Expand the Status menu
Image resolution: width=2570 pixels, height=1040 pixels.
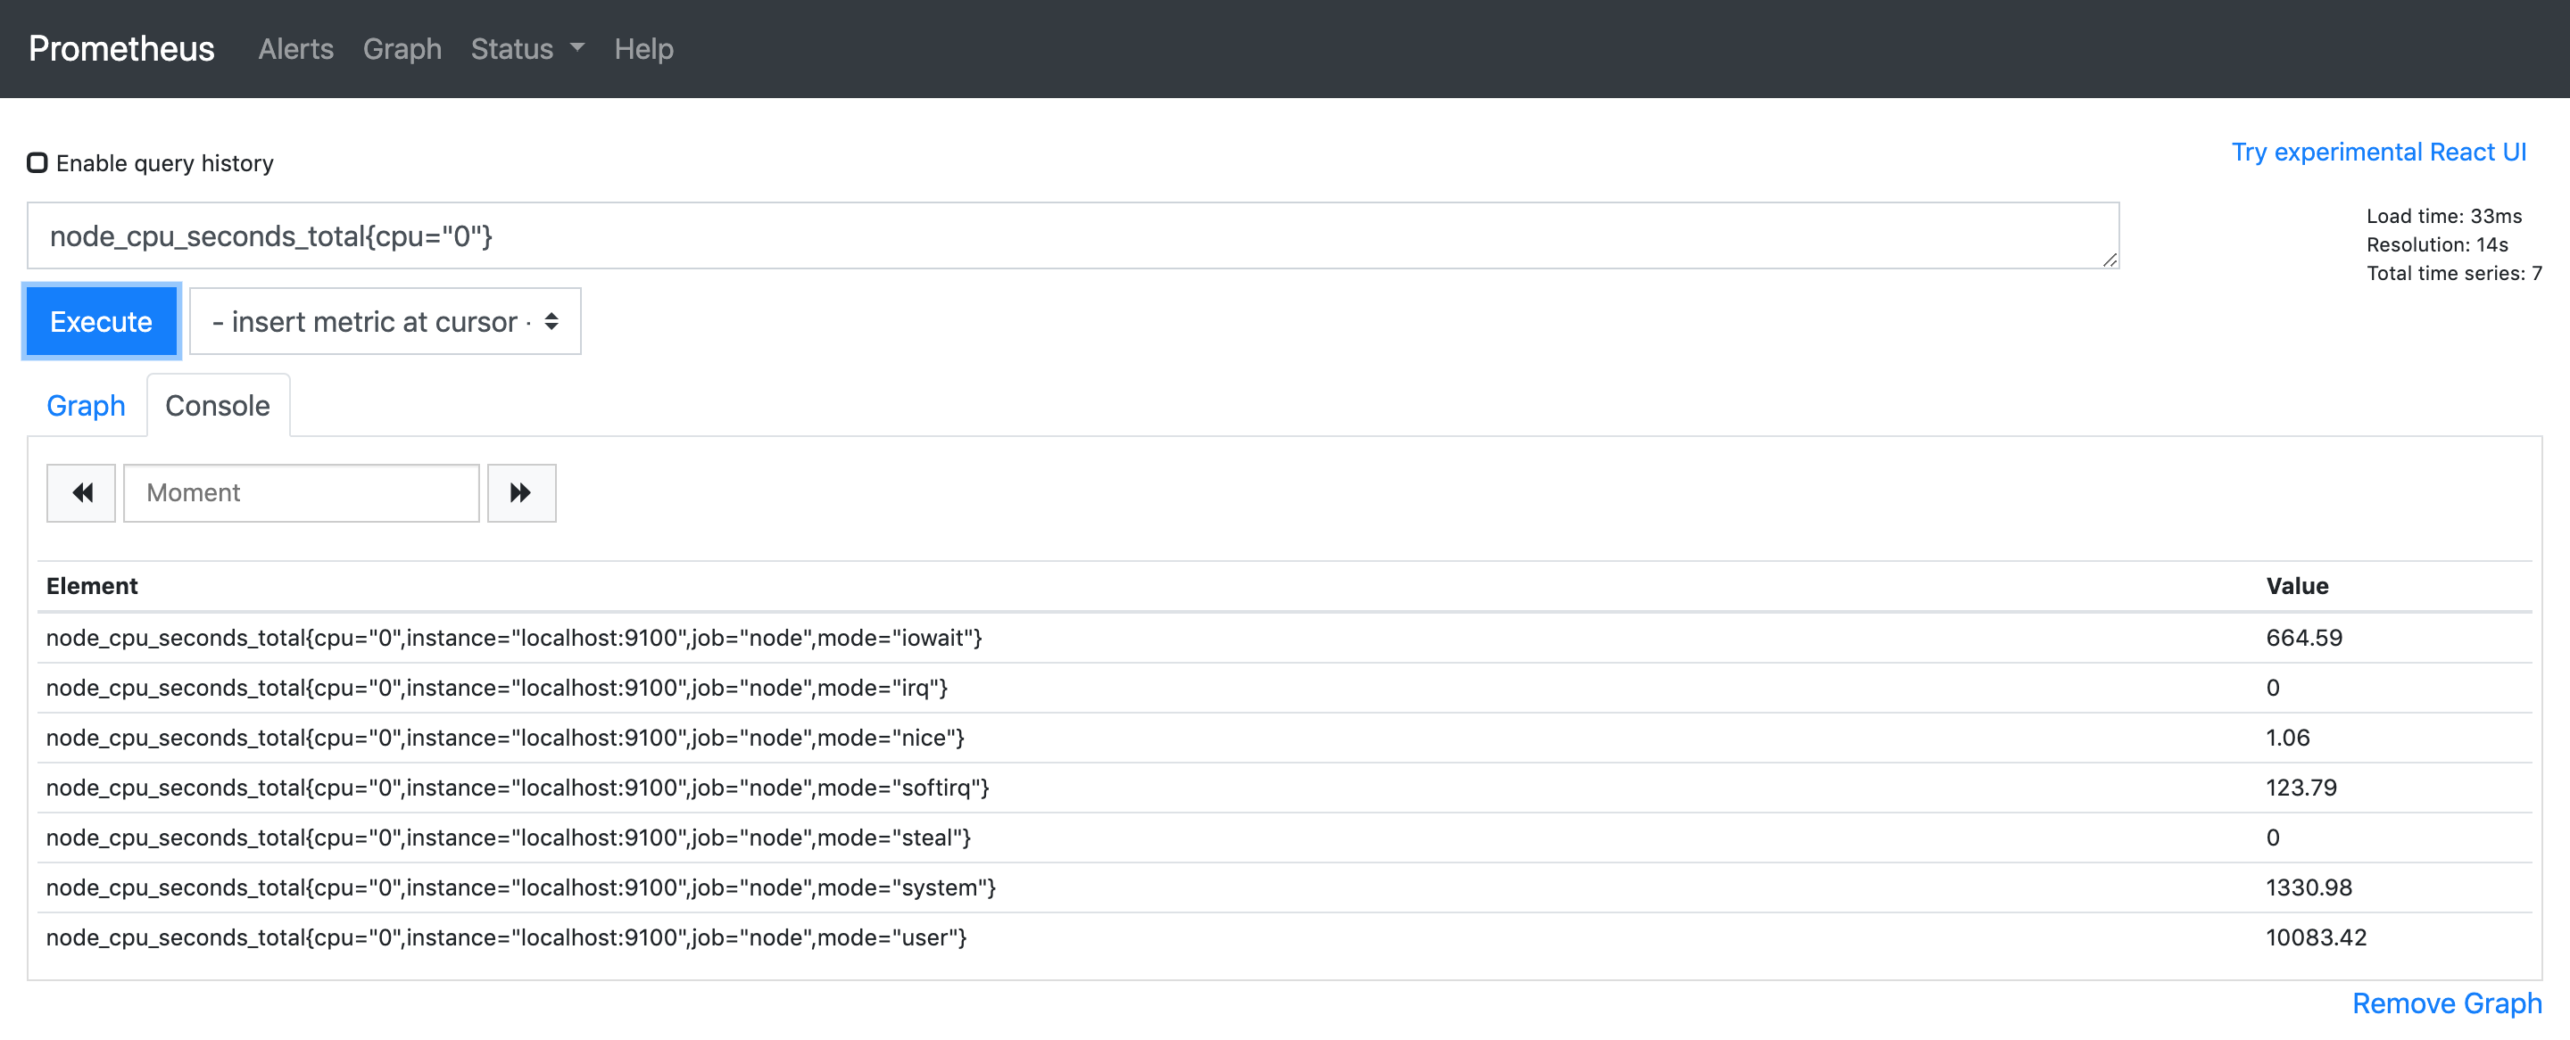pos(526,49)
